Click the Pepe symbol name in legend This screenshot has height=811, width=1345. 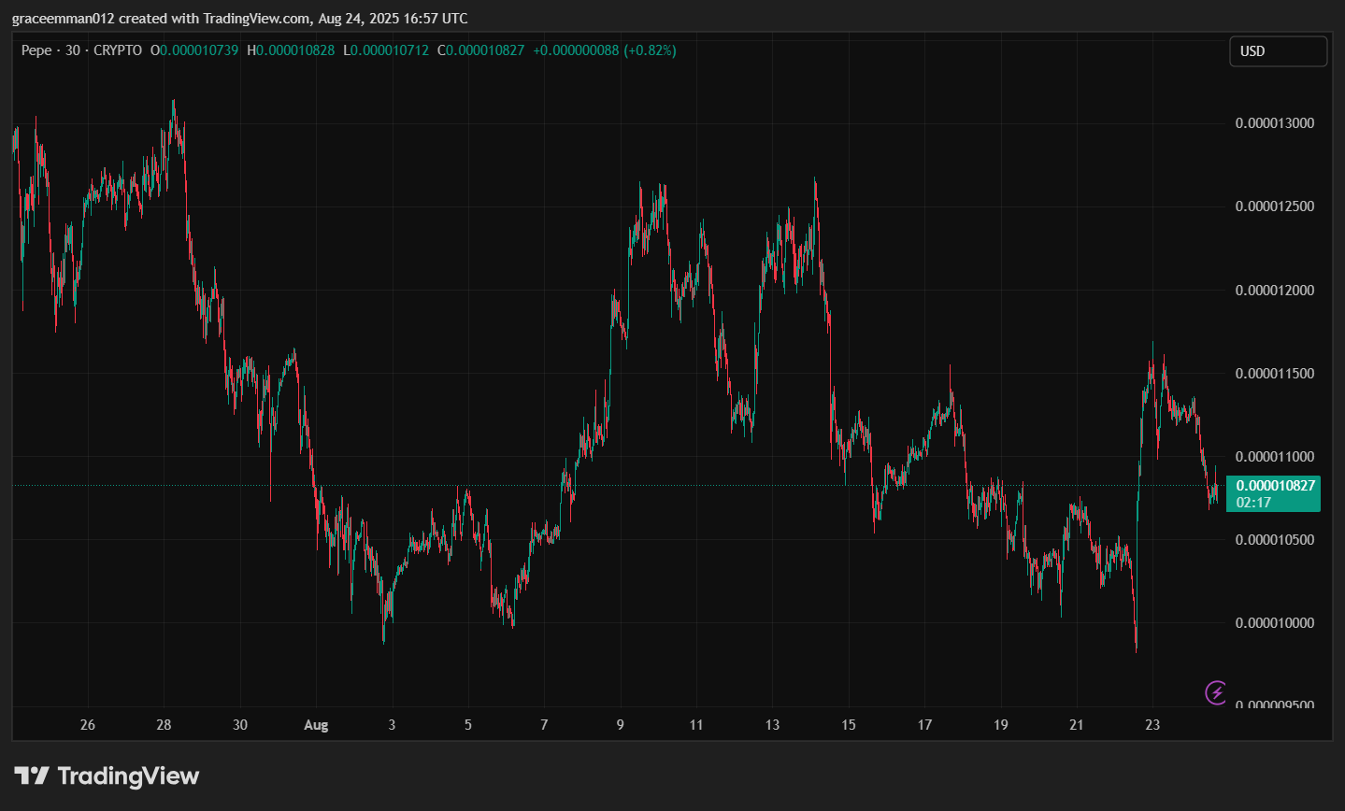pyautogui.click(x=36, y=50)
